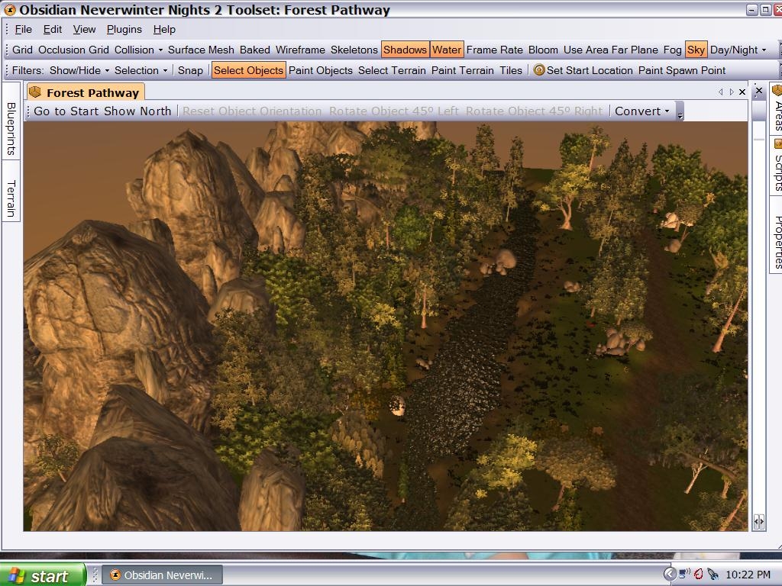The width and height of the screenshot is (782, 586).
Task: Click the Set Start Location icon
Action: (x=539, y=70)
